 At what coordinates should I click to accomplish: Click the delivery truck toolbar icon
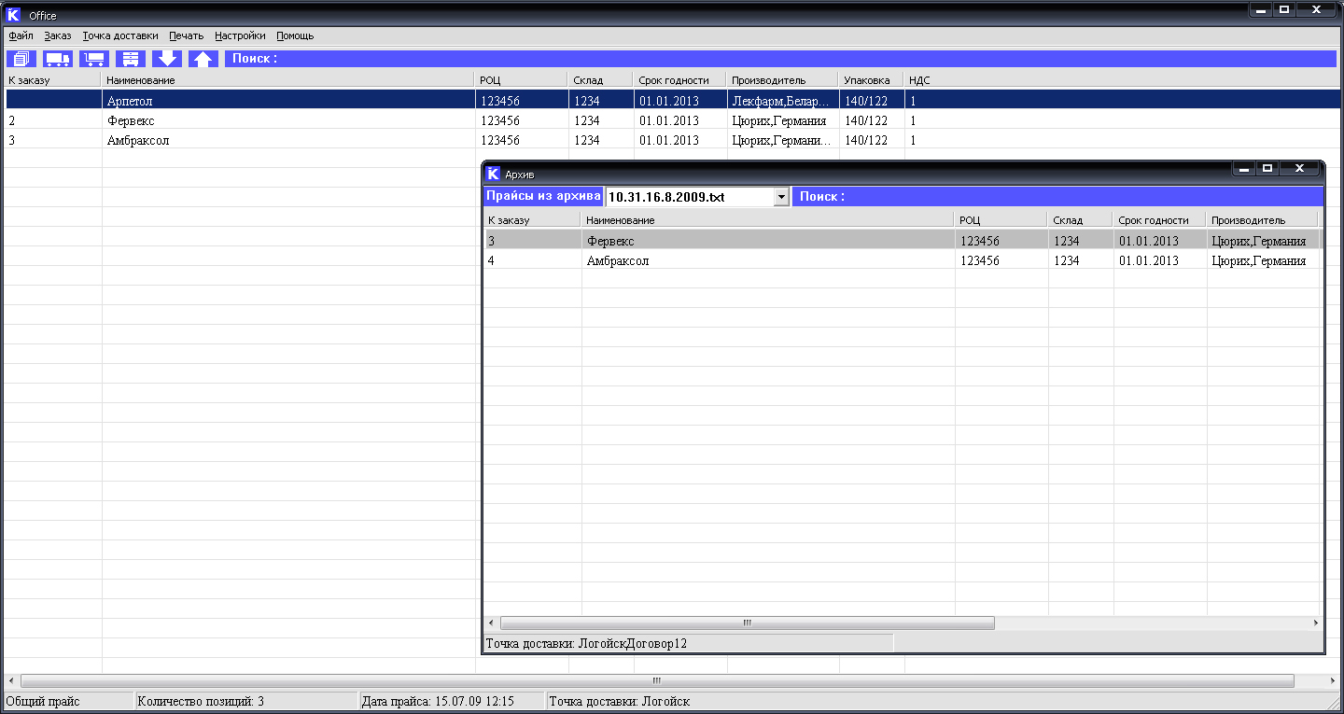pos(58,59)
